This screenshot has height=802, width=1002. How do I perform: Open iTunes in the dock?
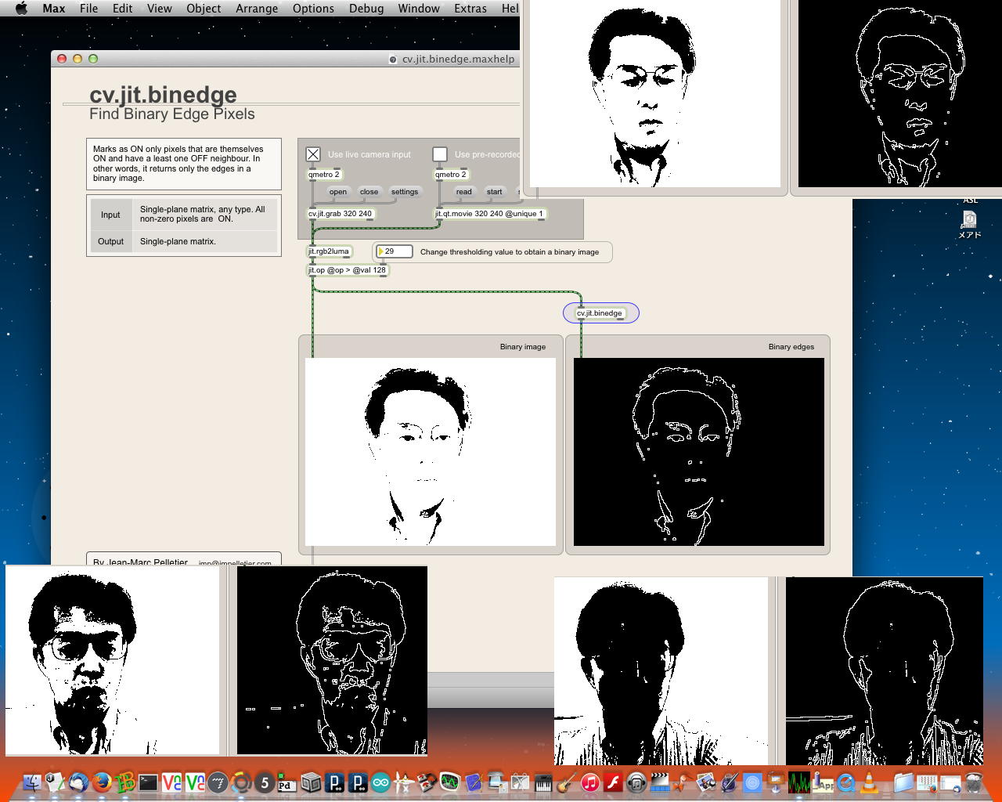(590, 782)
